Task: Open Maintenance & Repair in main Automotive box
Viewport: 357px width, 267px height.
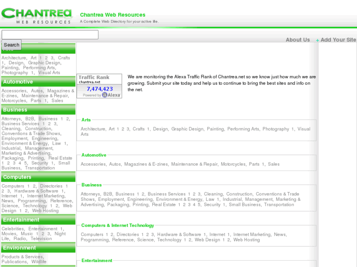Action: point(194,164)
